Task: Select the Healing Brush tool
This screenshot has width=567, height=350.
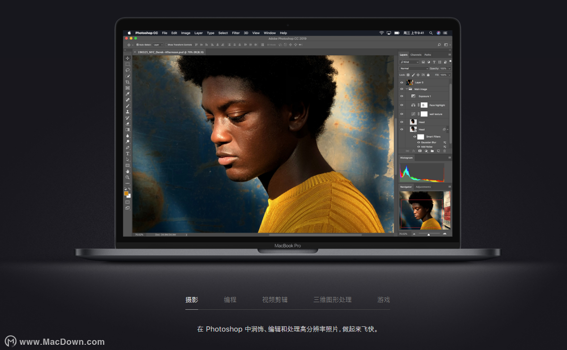Action: pos(127,99)
